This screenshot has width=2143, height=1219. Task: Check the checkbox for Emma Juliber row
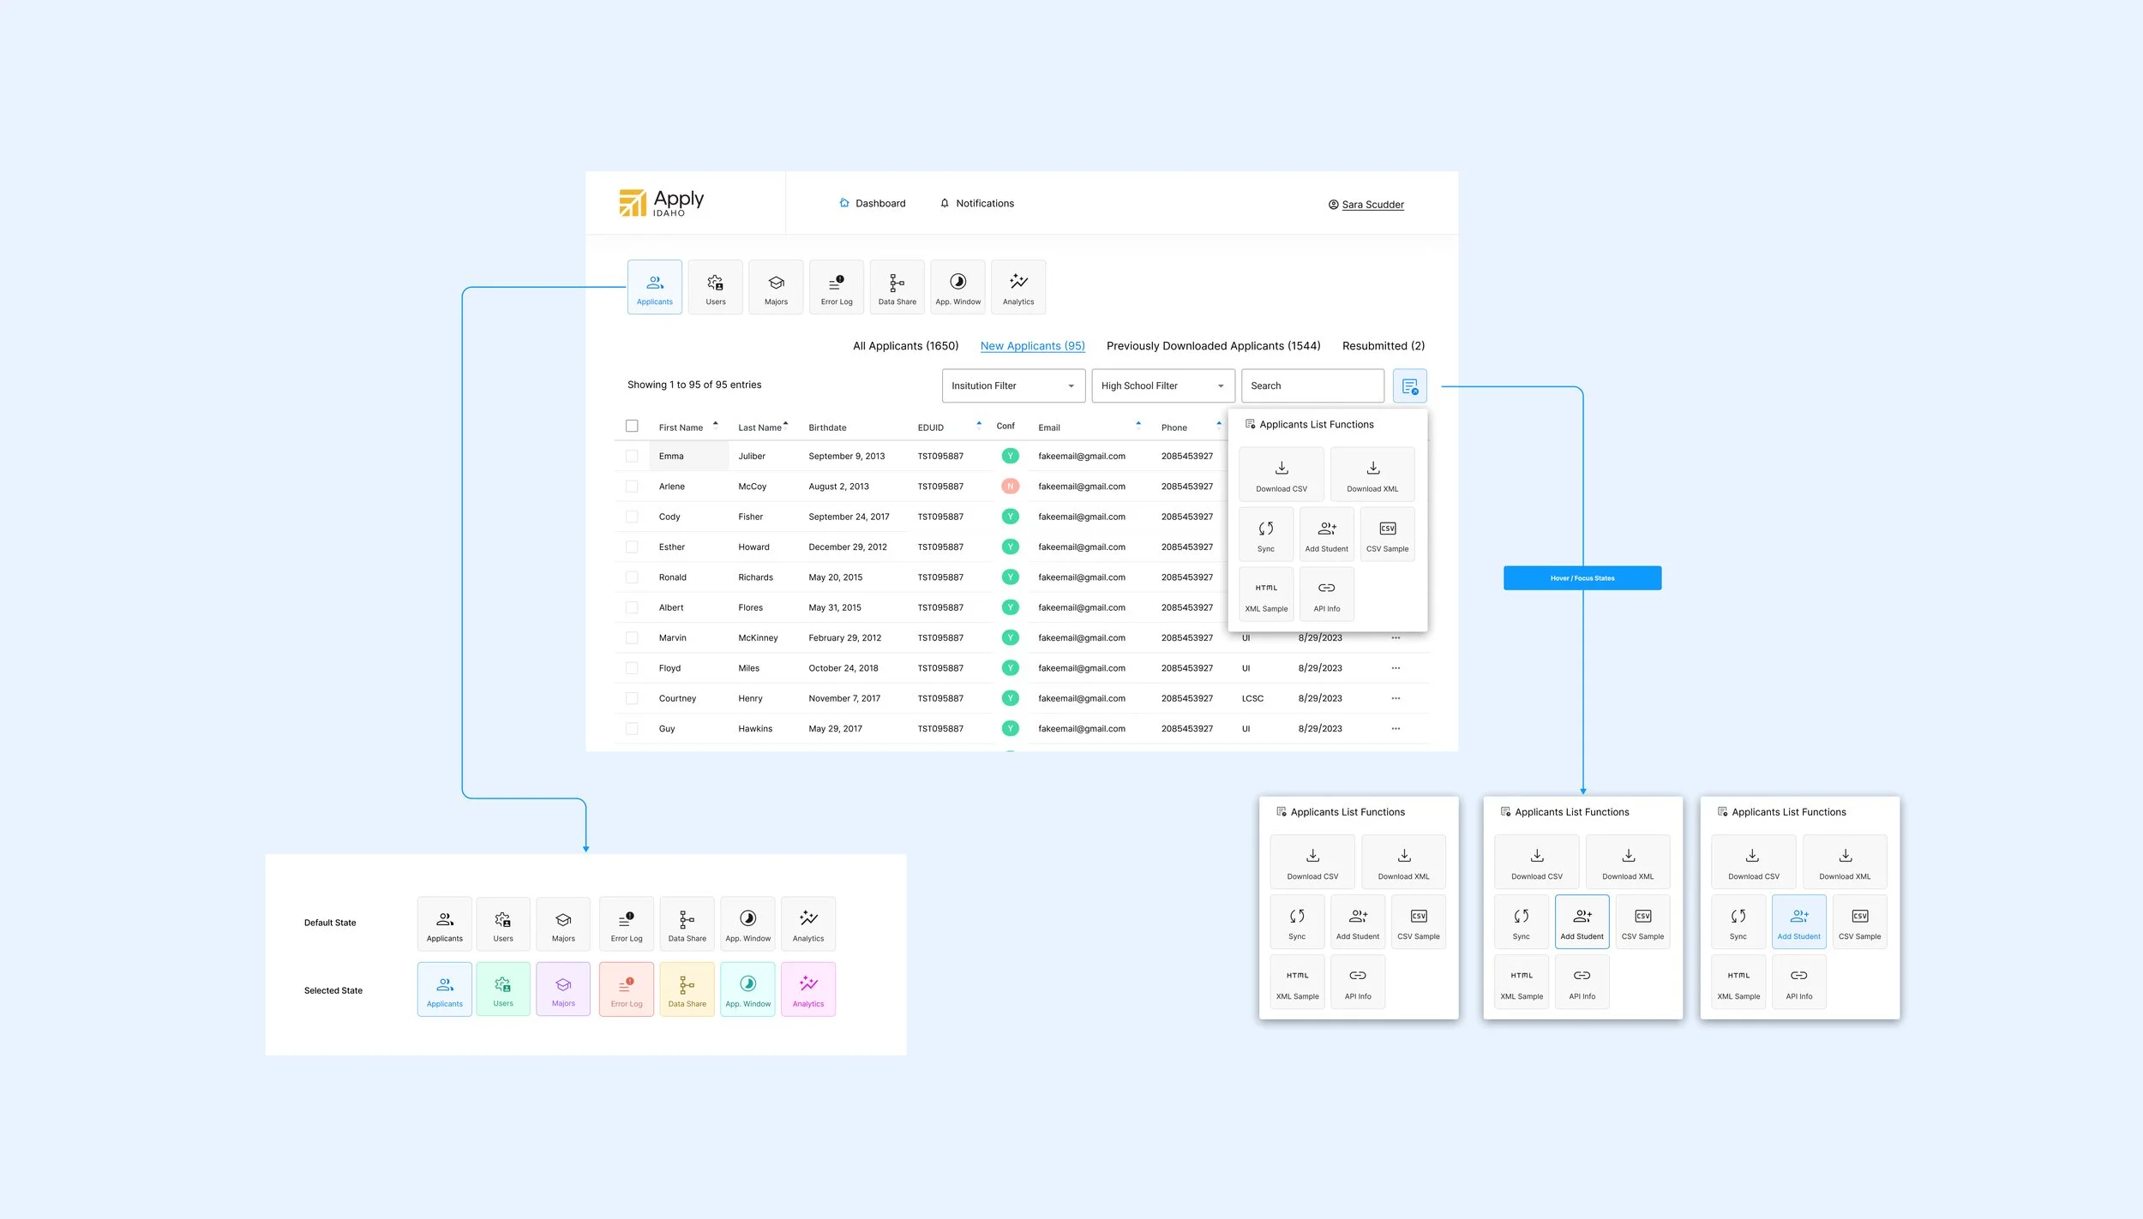point(632,457)
